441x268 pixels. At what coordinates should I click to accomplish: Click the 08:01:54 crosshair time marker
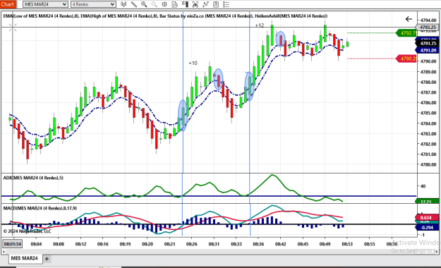click(13, 244)
